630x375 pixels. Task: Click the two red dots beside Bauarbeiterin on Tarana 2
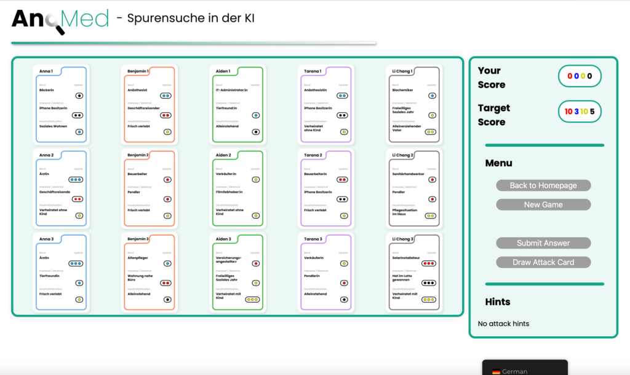(x=342, y=180)
